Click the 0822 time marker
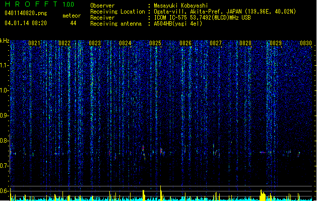 pos(65,43)
